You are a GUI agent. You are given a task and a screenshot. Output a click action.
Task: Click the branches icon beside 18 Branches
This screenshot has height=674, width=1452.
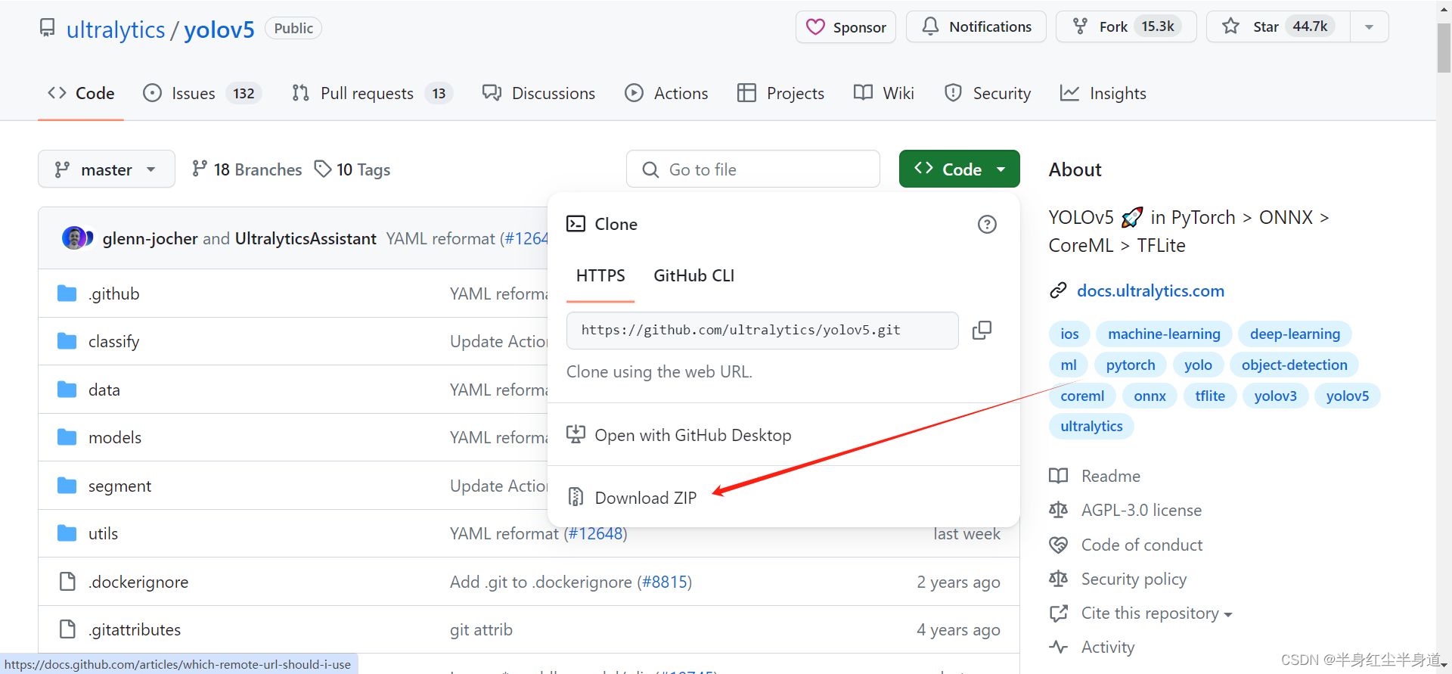coord(200,169)
